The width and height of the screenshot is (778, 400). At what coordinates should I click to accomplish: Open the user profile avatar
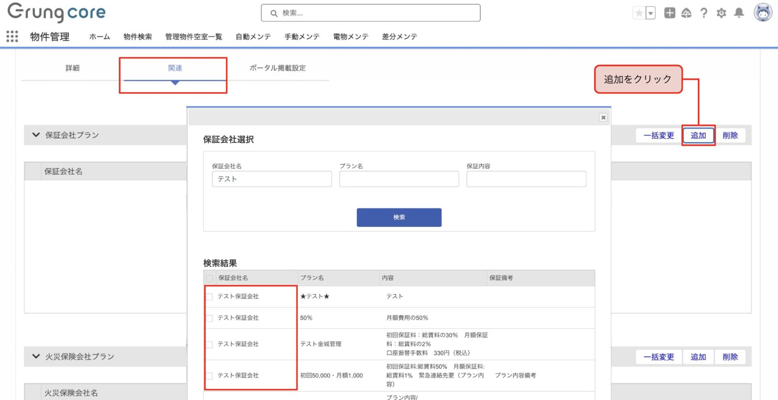pyautogui.click(x=763, y=13)
